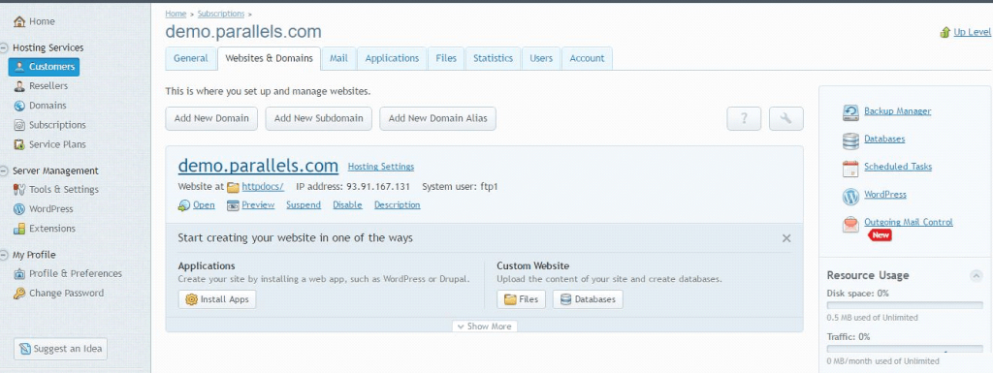The width and height of the screenshot is (993, 373).
Task: Click the Outgoing Mail Control envelope icon
Action: (850, 225)
